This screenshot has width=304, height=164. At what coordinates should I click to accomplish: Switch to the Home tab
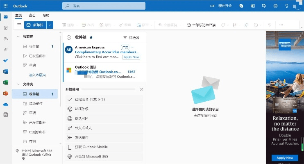(x=18, y=15)
